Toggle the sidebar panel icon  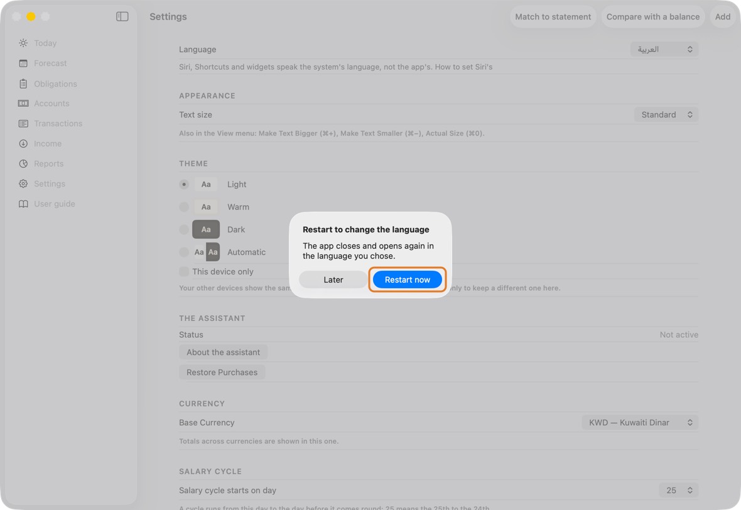click(122, 16)
